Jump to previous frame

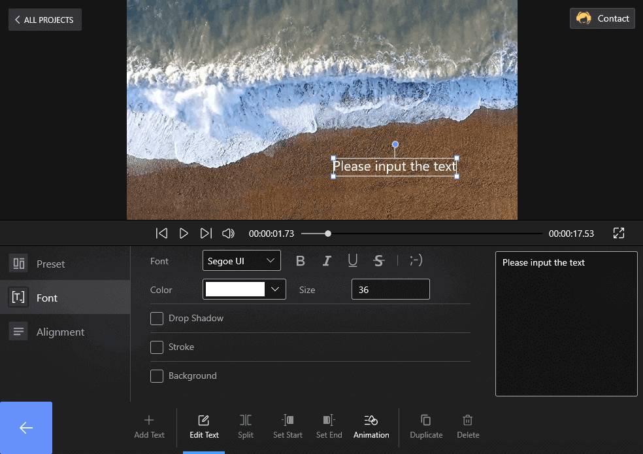tap(161, 233)
